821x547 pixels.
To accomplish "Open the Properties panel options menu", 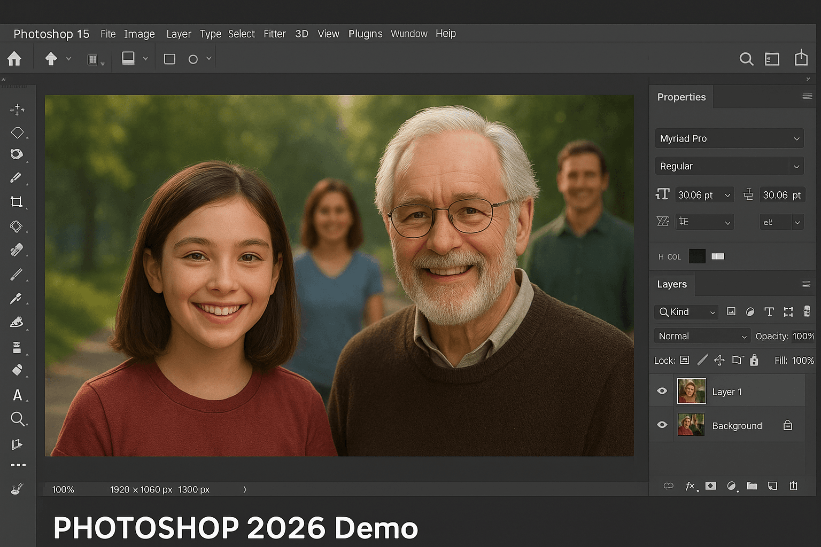I will point(807,97).
